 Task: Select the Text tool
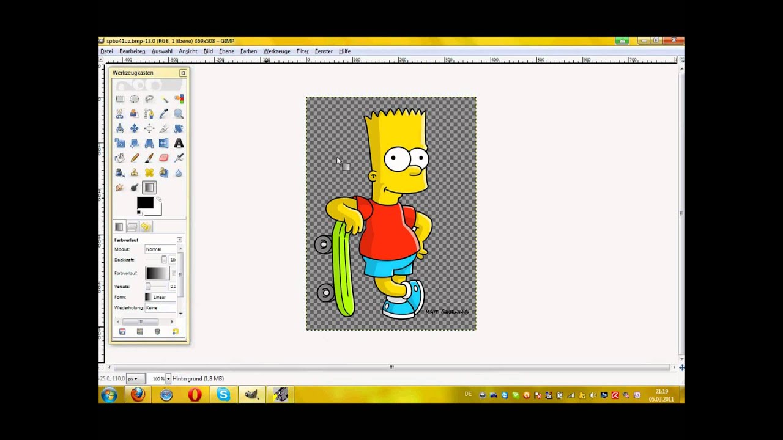(x=179, y=143)
